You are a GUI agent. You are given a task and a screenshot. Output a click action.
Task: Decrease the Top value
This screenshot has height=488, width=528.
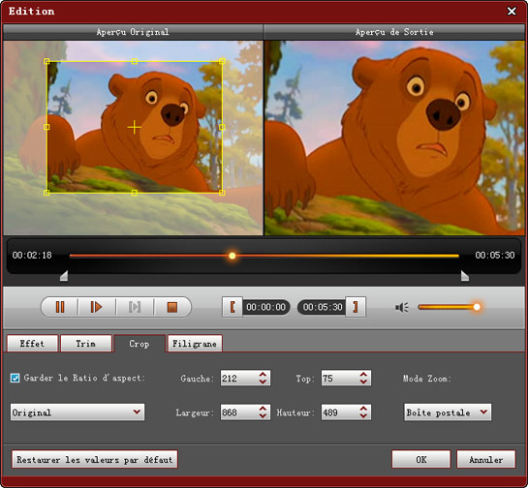(x=363, y=381)
